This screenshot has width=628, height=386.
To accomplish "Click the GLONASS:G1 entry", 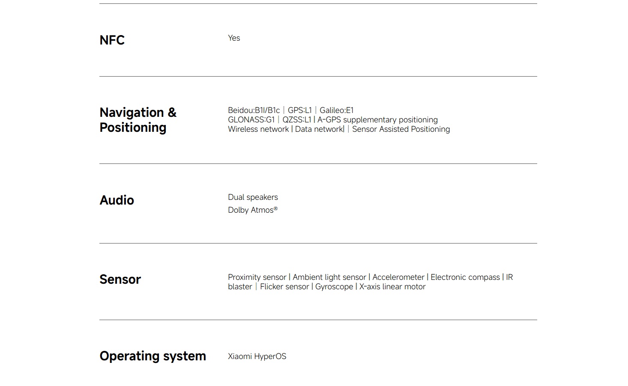I will [x=251, y=119].
